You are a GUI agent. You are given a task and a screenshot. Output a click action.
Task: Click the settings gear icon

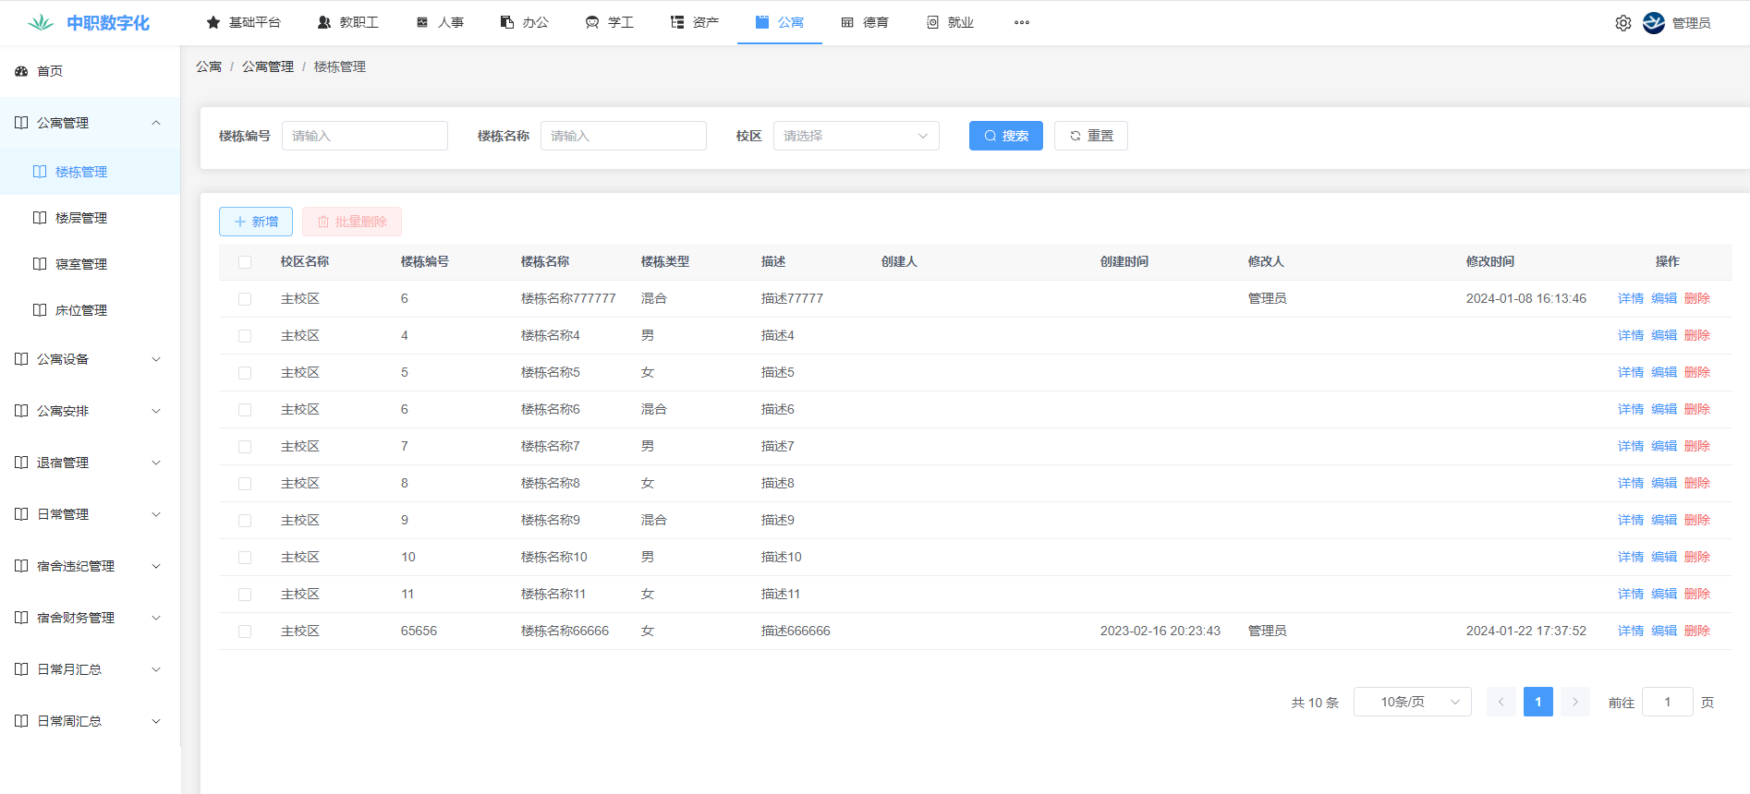[x=1622, y=23]
